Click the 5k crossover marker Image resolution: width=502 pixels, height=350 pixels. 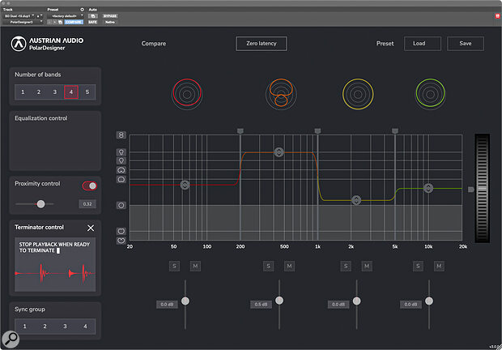(395, 130)
